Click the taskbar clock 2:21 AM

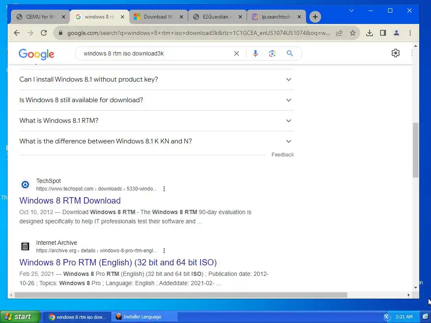[404, 317]
